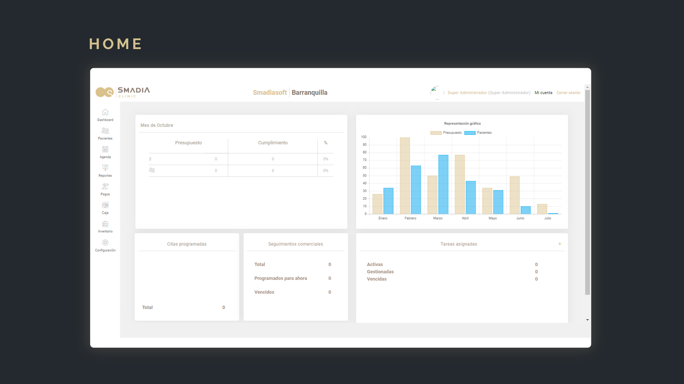Click Programados para ahora row
Screen dimensions: 684x384
coord(293,278)
